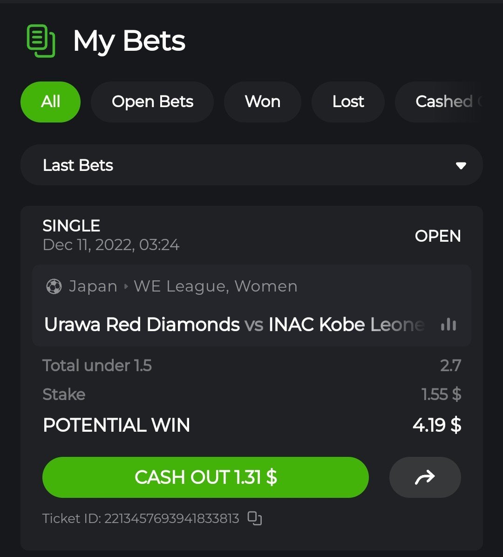Expand the Last Bets dropdown arrow

pyautogui.click(x=461, y=165)
